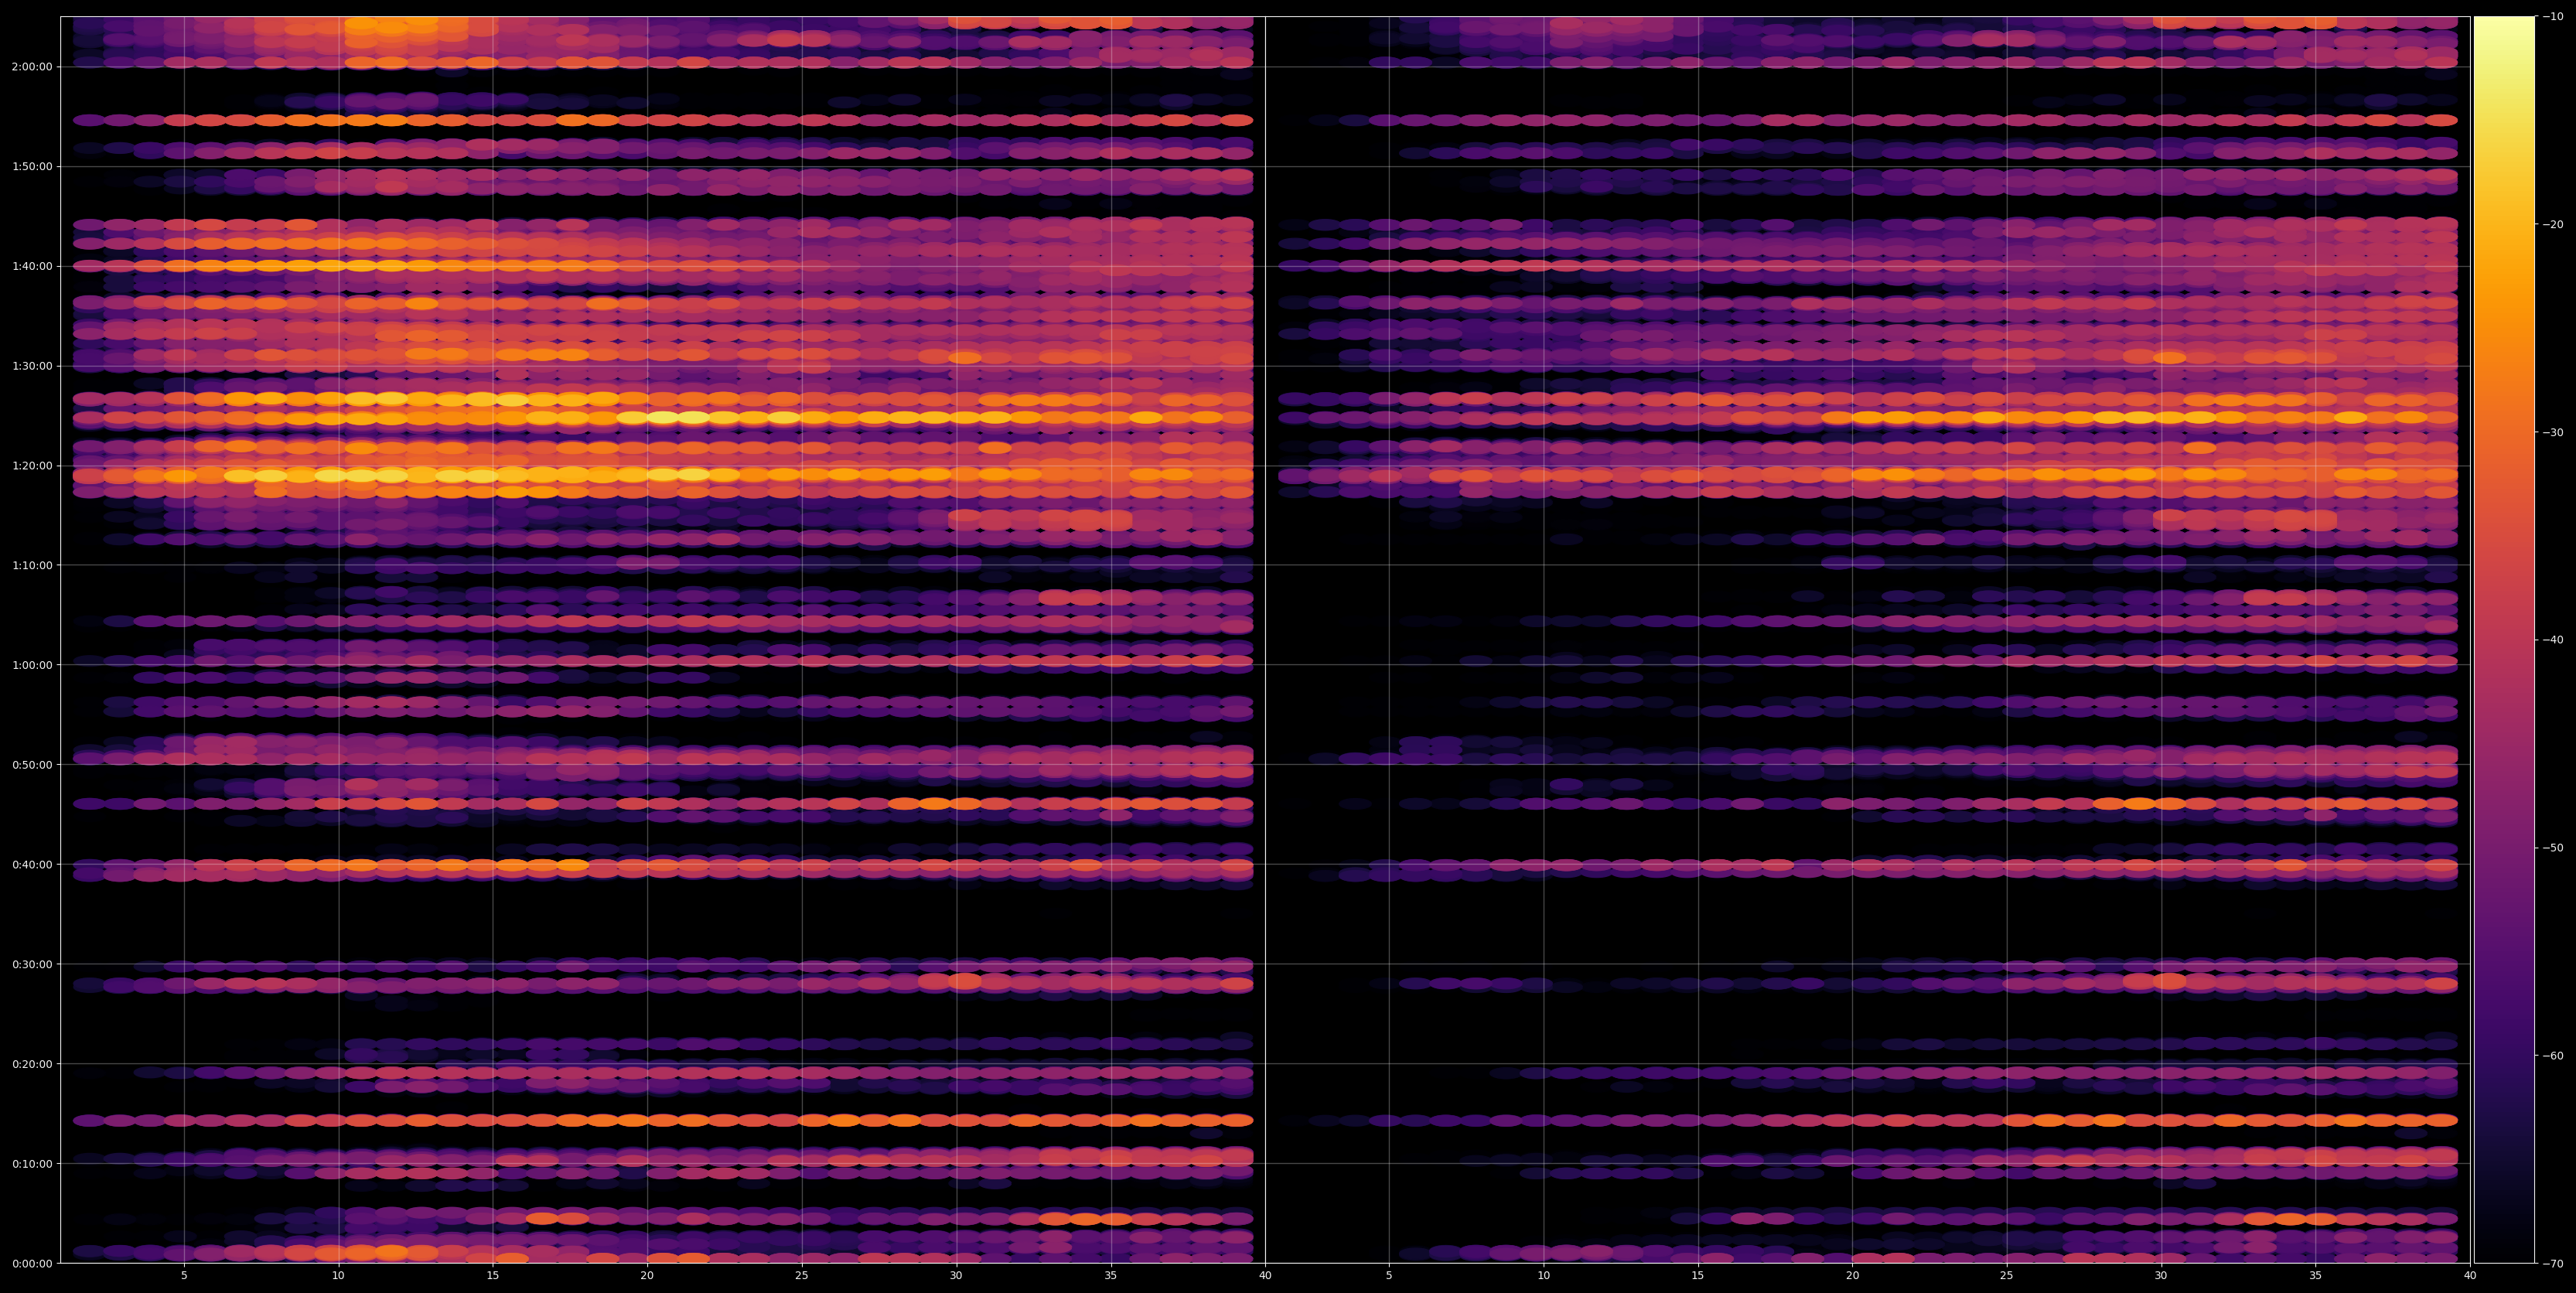Click x-axis label 10 of the left heatmap
Image resolution: width=2576 pixels, height=1293 pixels.
click(x=338, y=1276)
